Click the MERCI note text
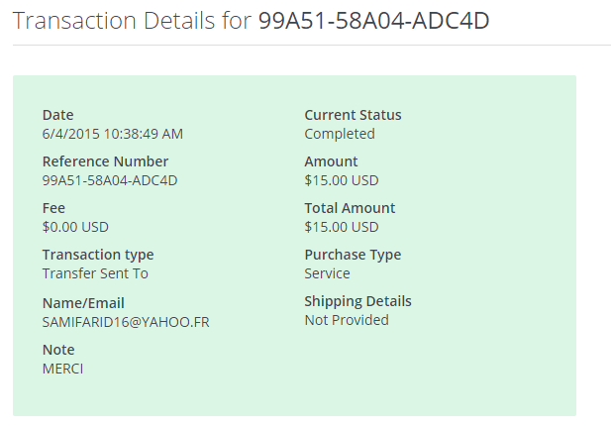Image resolution: width=611 pixels, height=426 pixels. (x=64, y=369)
